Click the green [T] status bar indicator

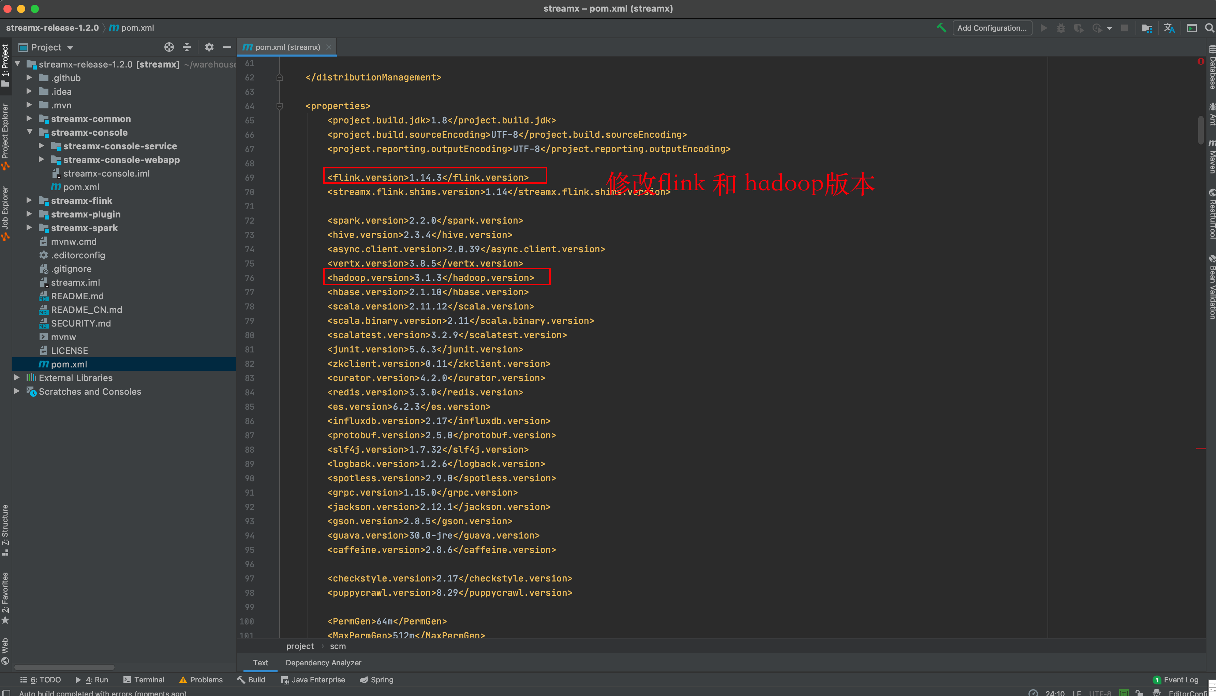pos(1124,692)
